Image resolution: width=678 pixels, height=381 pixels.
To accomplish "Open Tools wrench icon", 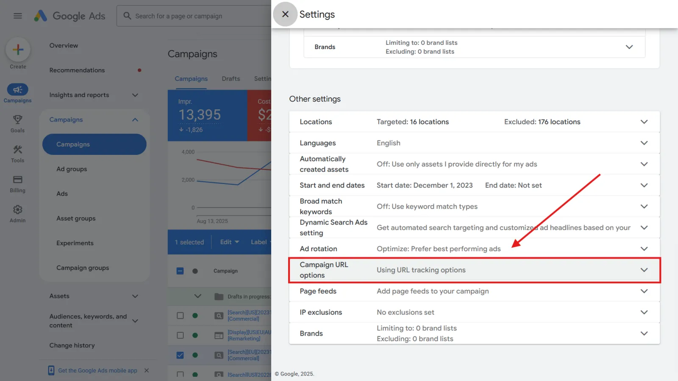I will point(18,150).
